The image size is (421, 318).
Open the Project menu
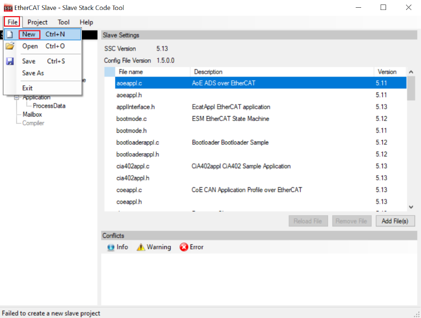click(38, 22)
